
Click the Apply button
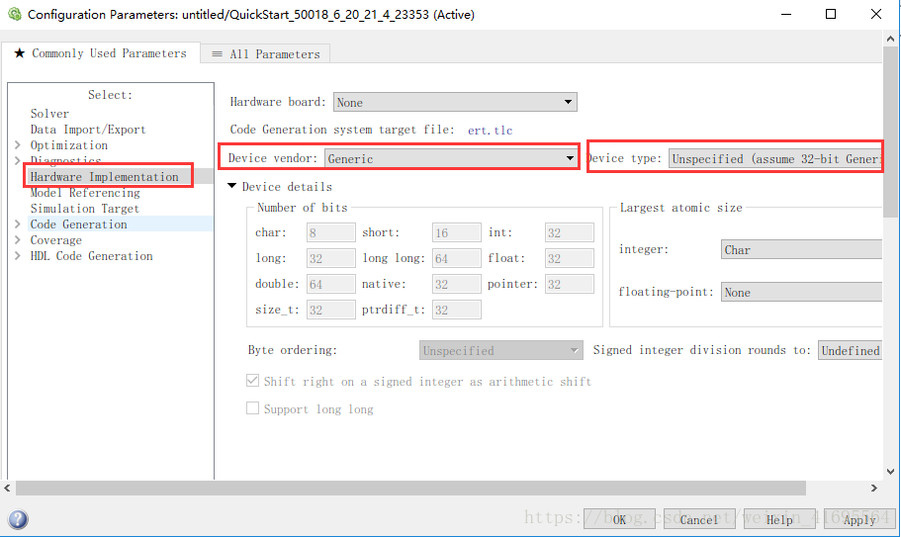click(x=859, y=519)
